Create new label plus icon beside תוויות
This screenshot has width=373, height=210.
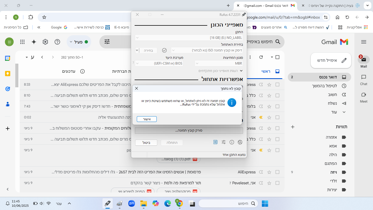point(293,127)
